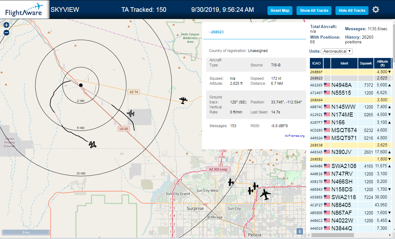Sort table by ICAO column header
This screenshot has width=395, height=239.
[316, 63]
